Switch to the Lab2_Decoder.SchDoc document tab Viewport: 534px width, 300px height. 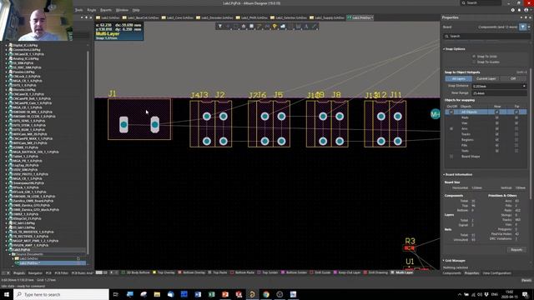(x=214, y=17)
